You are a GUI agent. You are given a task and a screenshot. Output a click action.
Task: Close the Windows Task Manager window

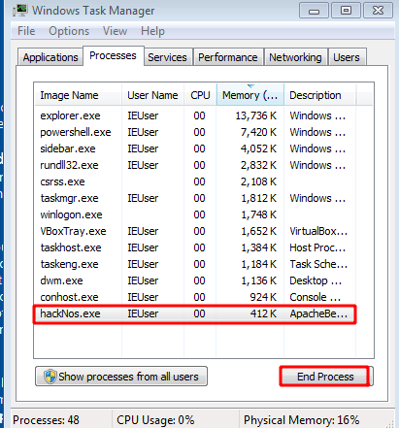(x=378, y=11)
